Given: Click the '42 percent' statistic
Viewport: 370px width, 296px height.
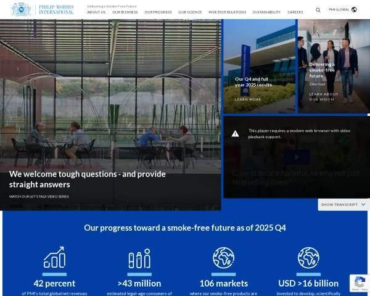Looking at the screenshot, I should tap(54, 283).
